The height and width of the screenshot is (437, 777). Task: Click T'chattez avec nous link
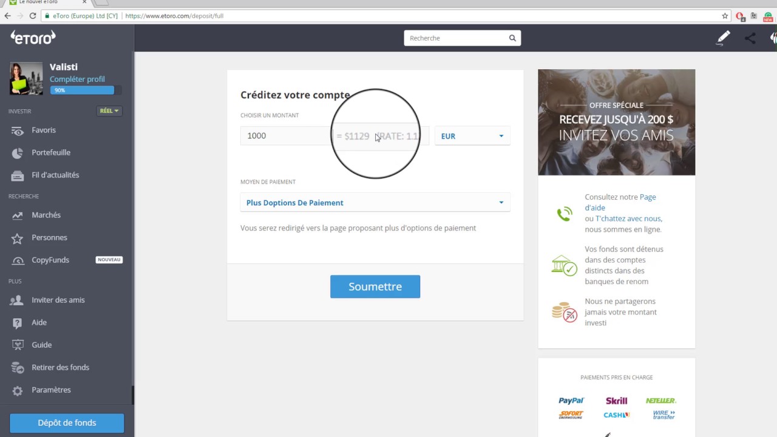(628, 218)
